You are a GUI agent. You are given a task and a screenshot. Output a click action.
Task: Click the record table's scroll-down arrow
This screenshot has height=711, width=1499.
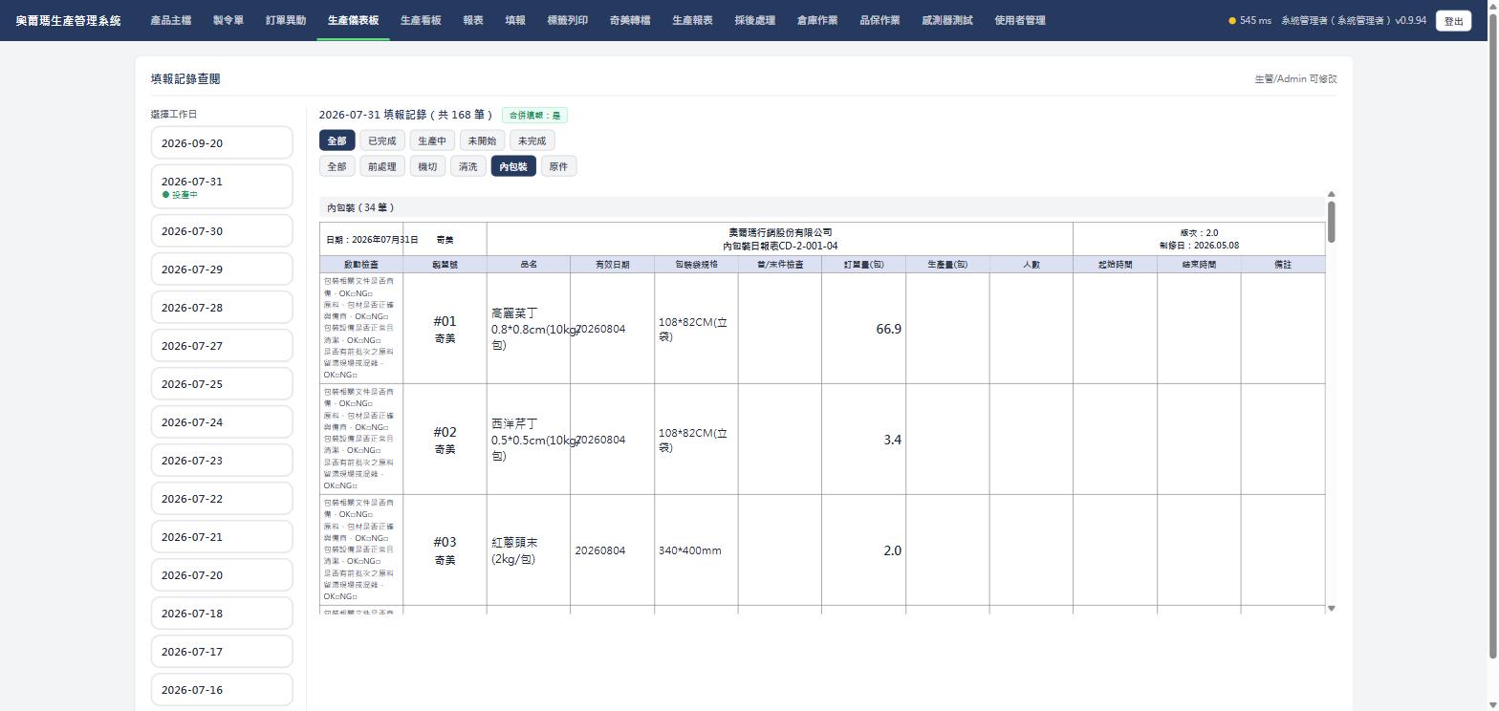click(1332, 609)
